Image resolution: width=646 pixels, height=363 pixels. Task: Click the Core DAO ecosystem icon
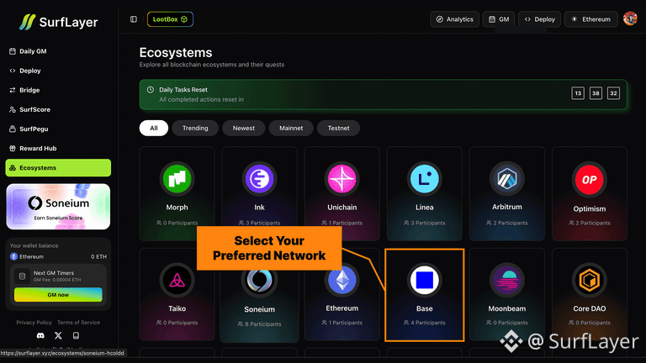tap(589, 281)
